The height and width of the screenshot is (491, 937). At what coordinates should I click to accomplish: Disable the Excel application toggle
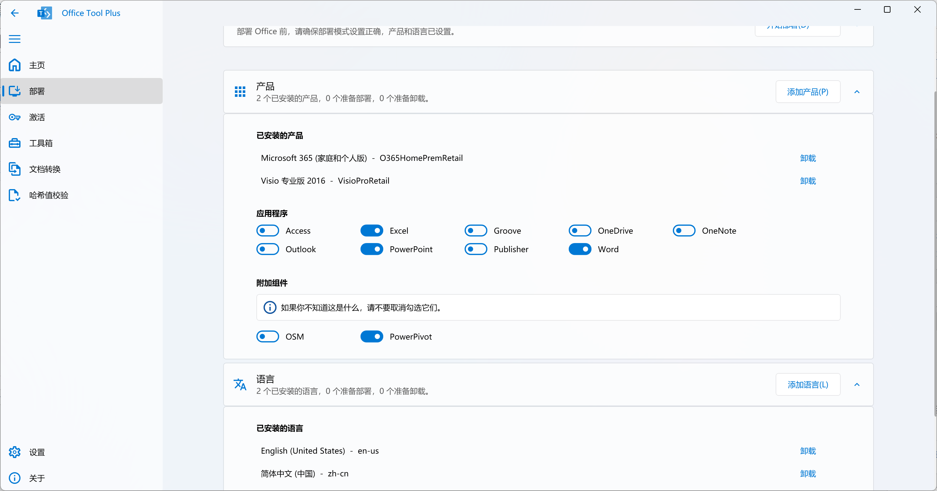pyautogui.click(x=371, y=231)
